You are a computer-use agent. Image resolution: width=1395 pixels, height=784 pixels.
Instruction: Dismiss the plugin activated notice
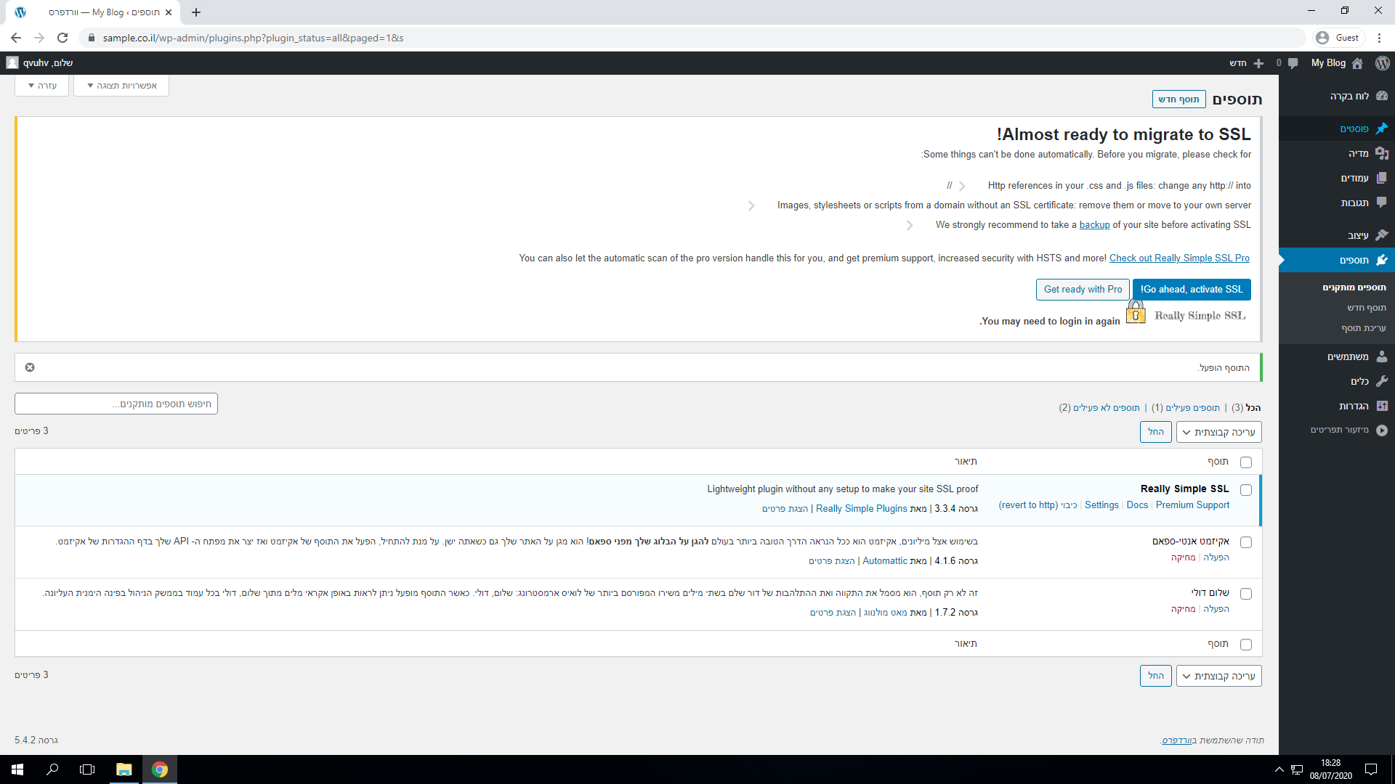[x=30, y=367]
